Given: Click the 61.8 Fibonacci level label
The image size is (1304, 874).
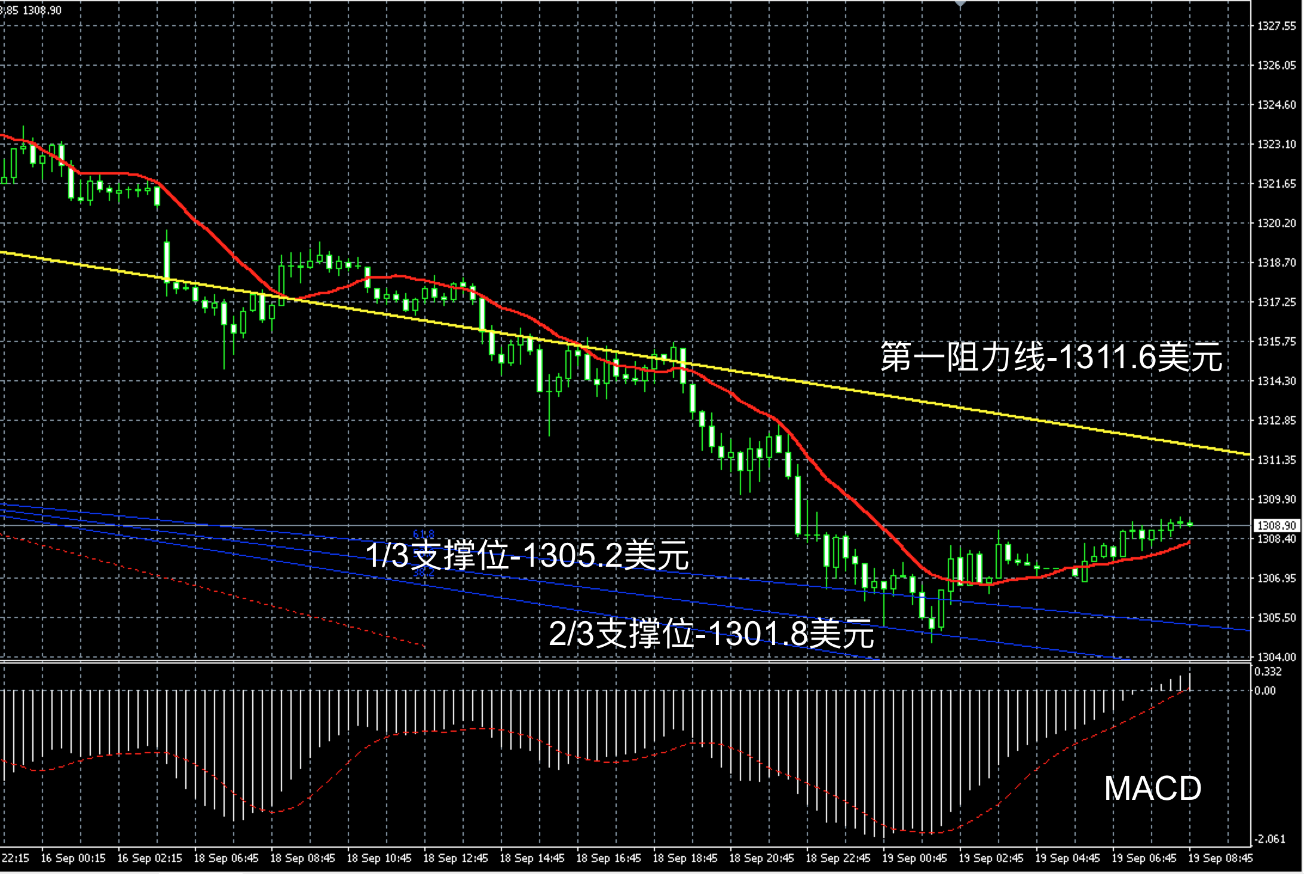Looking at the screenshot, I should pyautogui.click(x=423, y=533).
